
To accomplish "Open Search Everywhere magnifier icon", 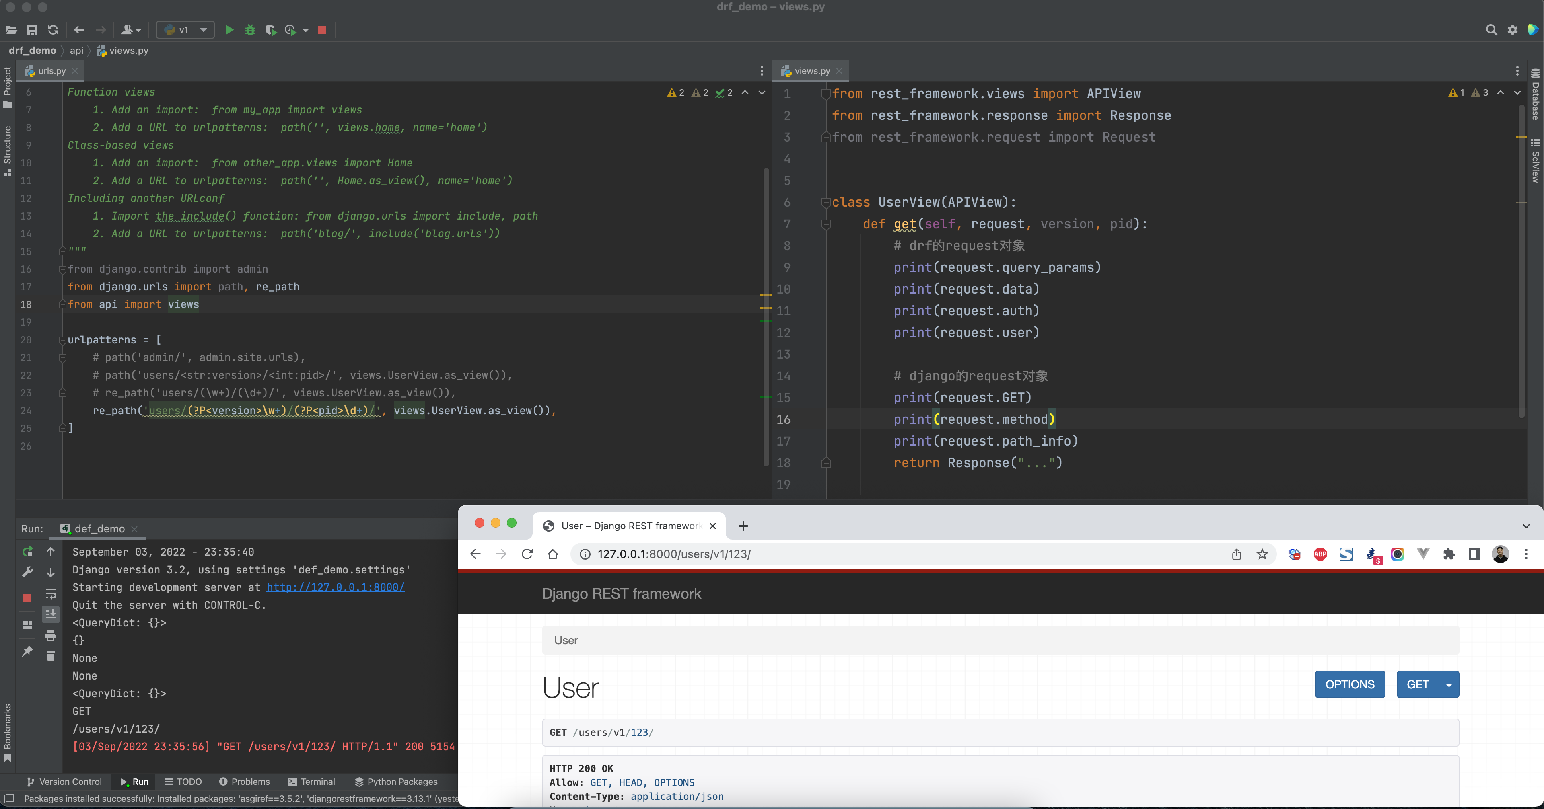I will click(x=1491, y=30).
